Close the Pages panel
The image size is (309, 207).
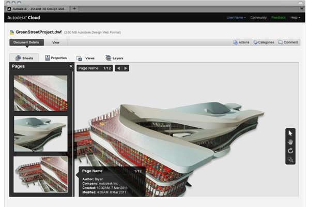pyautogui.click(x=71, y=66)
